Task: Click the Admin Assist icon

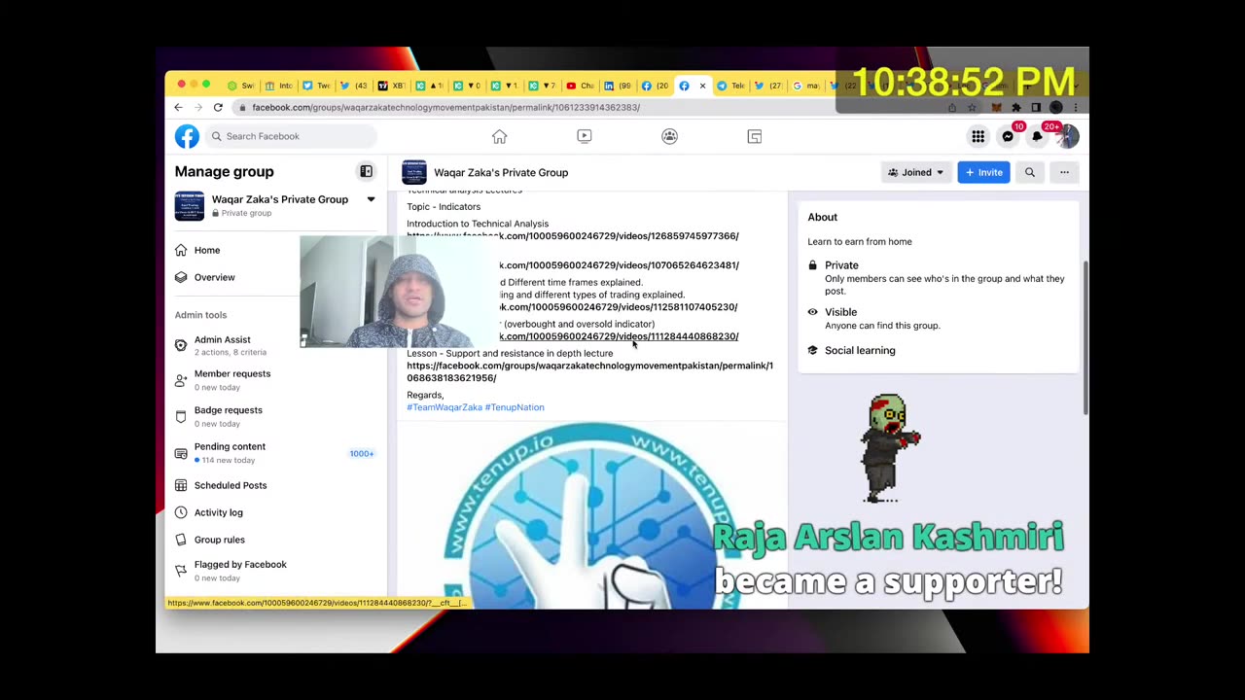Action: pyautogui.click(x=181, y=345)
